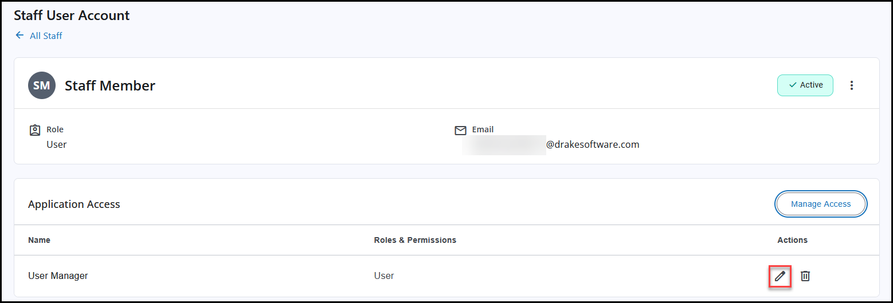Delete User Manager access with trash icon
The width and height of the screenshot is (893, 303).
(805, 276)
